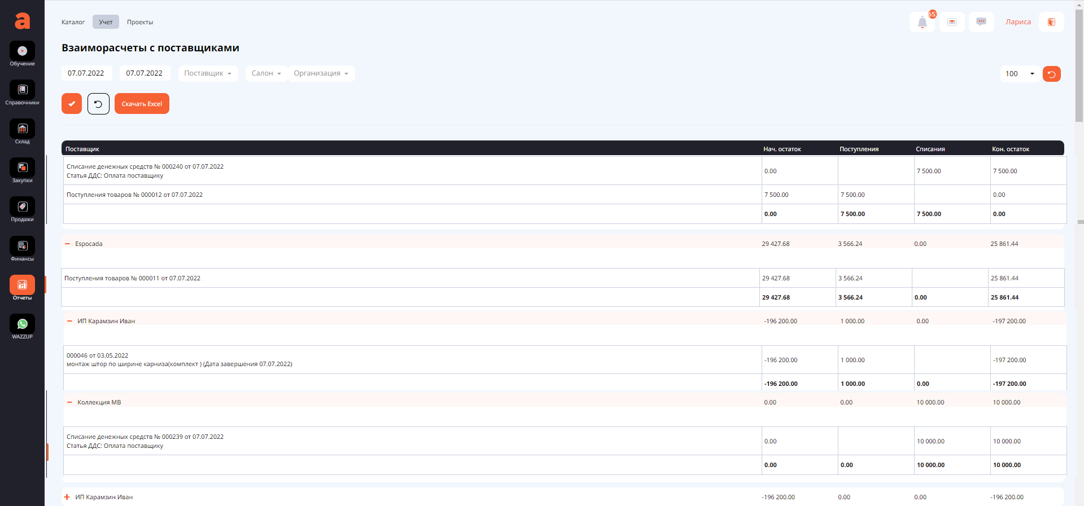Open the Организация filter dropdown
1084x506 pixels.
pyautogui.click(x=321, y=73)
